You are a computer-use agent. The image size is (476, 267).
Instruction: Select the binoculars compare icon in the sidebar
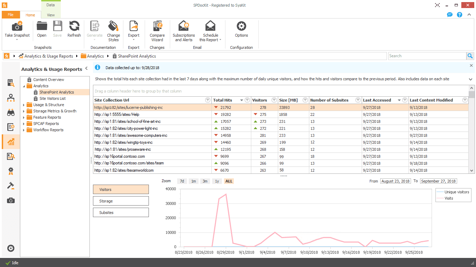11,112
